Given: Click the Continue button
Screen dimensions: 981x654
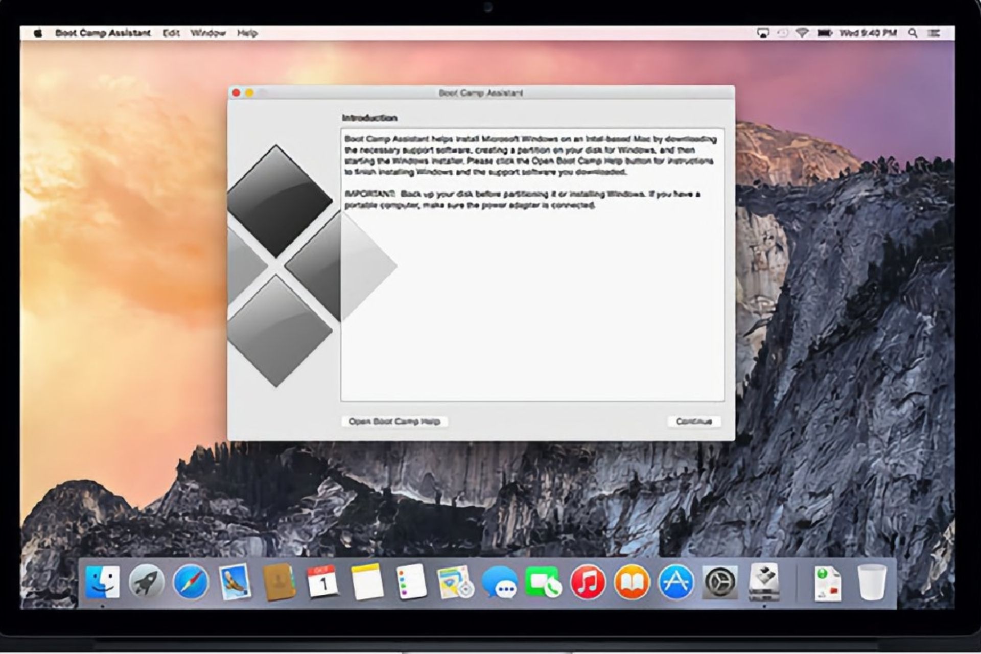Looking at the screenshot, I should tap(694, 422).
